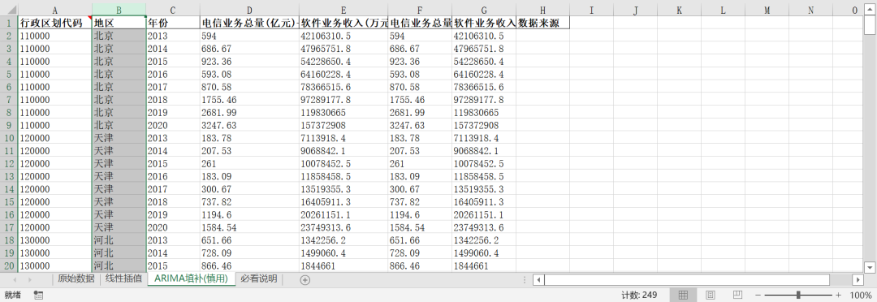
Task: Switch to Page Layout view icon
Action: coord(711,295)
